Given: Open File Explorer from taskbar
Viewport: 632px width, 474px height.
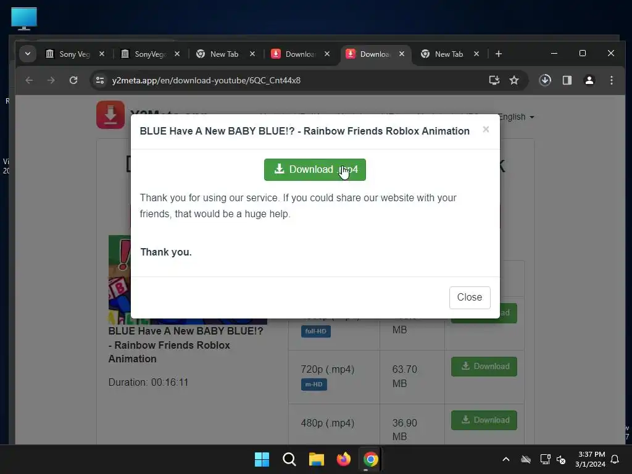Looking at the screenshot, I should point(317,459).
